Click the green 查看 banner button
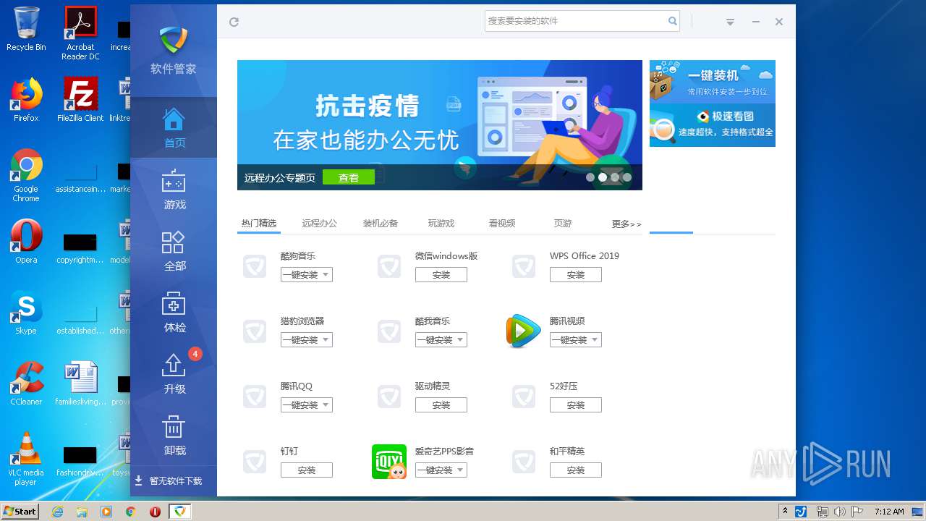Image resolution: width=926 pixels, height=521 pixels. coord(349,177)
